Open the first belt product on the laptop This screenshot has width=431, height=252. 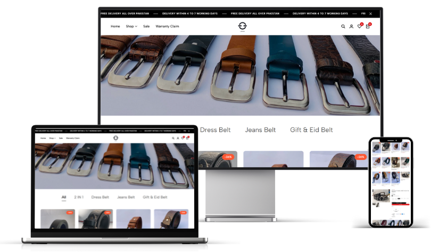[x=57, y=219]
